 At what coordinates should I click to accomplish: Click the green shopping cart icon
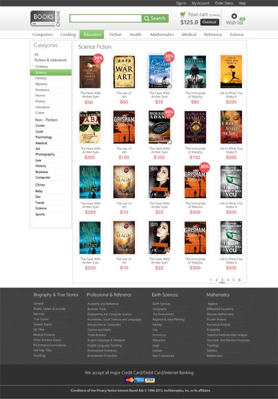click(x=182, y=14)
